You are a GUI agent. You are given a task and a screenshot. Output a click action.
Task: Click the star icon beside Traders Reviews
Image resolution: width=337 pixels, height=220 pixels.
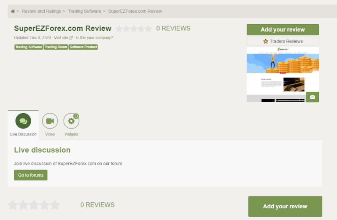coord(266,41)
